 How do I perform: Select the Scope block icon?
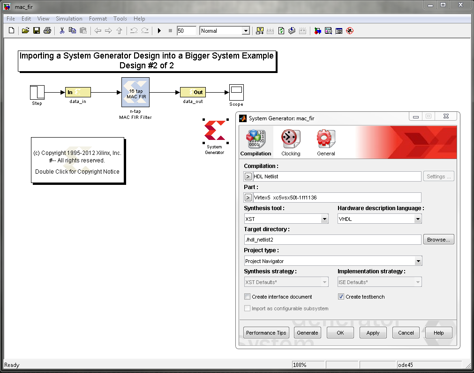point(236,92)
